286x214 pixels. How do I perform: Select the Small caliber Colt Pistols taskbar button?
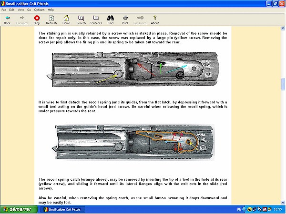click(62, 209)
